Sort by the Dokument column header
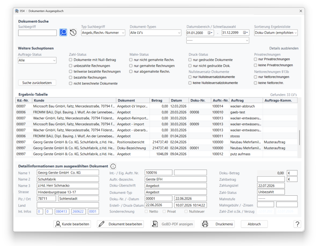The image size is (319, 246). tap(133, 100)
